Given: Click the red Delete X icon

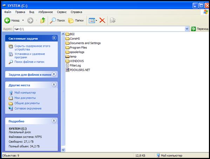Looking at the screenshot, I should pos(102,20).
